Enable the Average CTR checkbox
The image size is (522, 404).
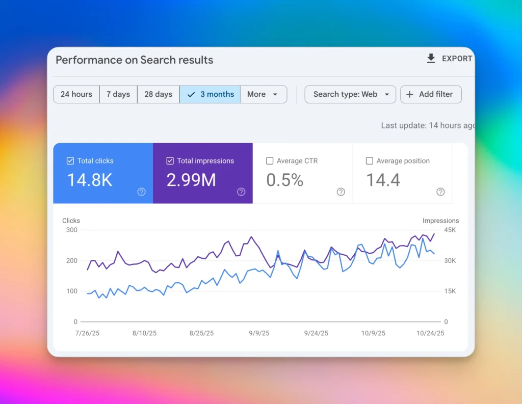click(270, 161)
